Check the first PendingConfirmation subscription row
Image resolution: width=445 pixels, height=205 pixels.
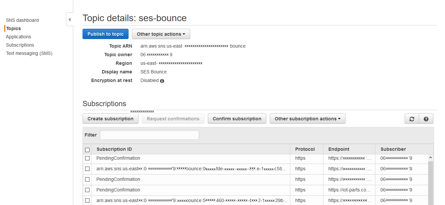pyautogui.click(x=87, y=158)
